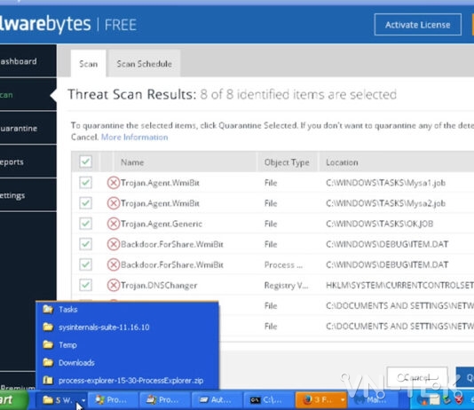
Task: Click the HKLM\SYSTEM\CURRENTCONTROLSET location cell
Action: tap(399, 285)
